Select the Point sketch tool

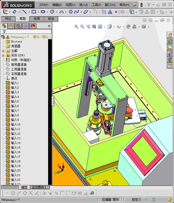[x=116, y=12]
